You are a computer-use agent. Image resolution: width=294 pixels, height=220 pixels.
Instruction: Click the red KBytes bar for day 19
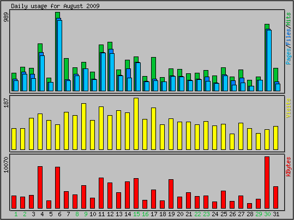click(171, 194)
